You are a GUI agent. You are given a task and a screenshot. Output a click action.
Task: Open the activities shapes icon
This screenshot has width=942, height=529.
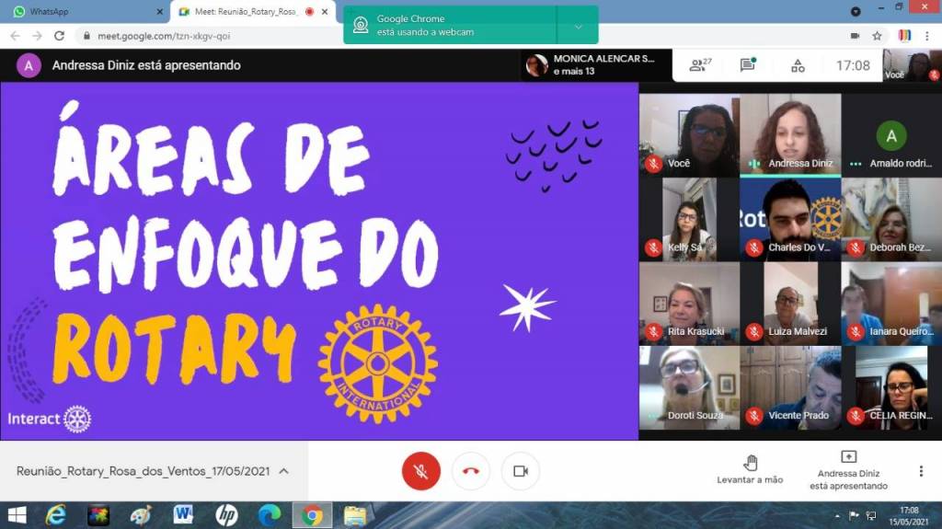tap(798, 65)
